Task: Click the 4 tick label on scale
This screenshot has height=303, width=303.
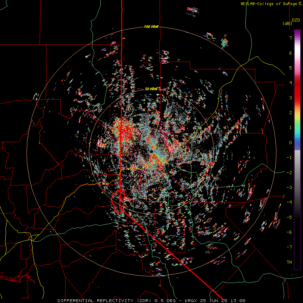Action: [291, 83]
